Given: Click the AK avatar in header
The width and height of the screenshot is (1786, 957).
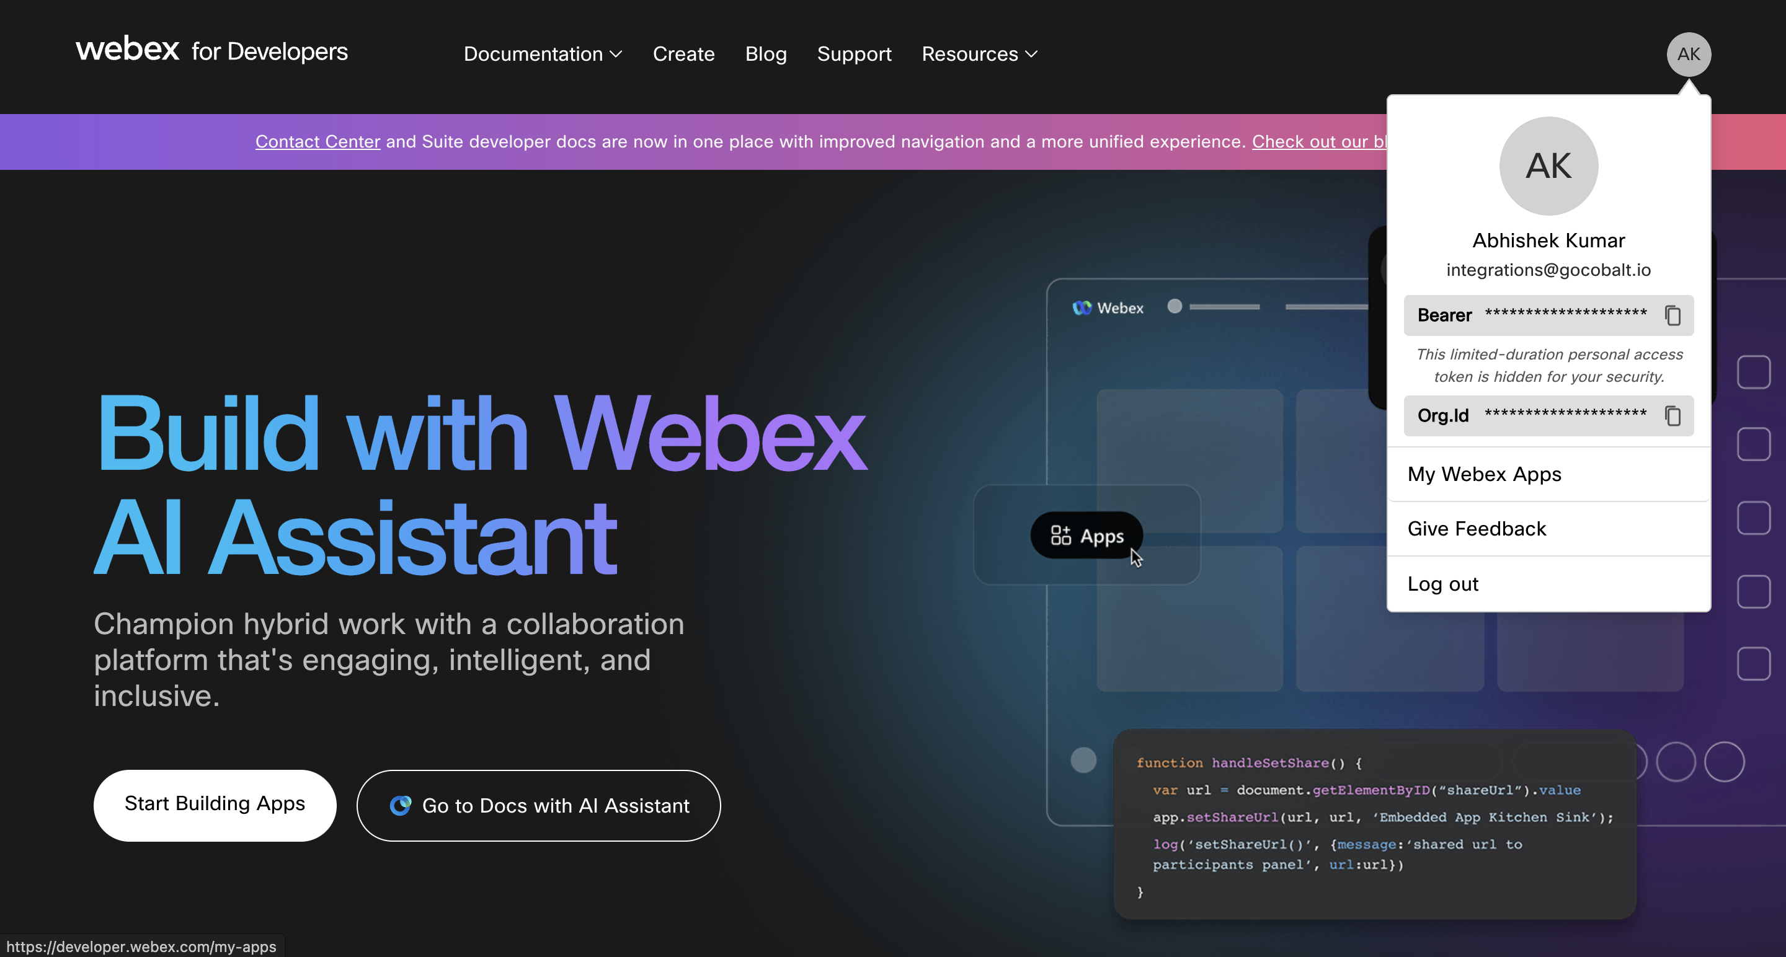Looking at the screenshot, I should (1688, 54).
